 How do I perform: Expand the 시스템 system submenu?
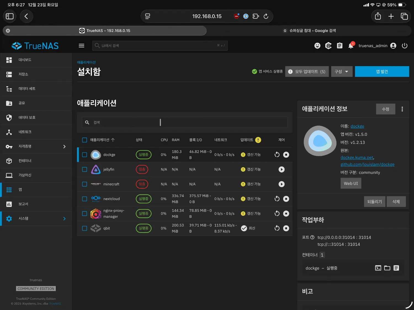(64, 219)
